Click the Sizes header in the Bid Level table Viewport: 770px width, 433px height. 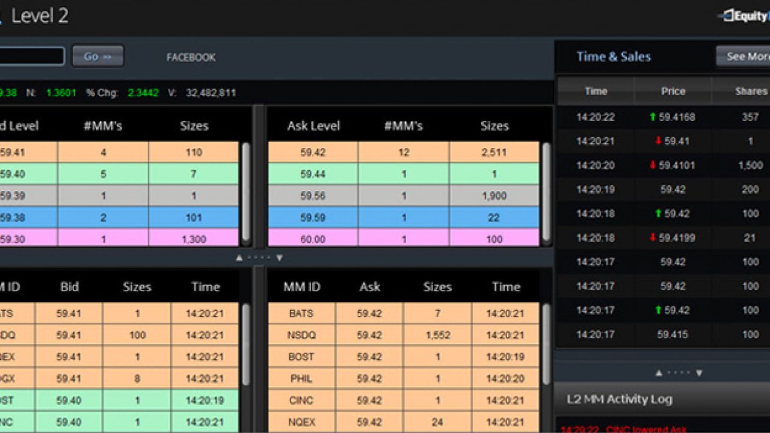tap(194, 126)
